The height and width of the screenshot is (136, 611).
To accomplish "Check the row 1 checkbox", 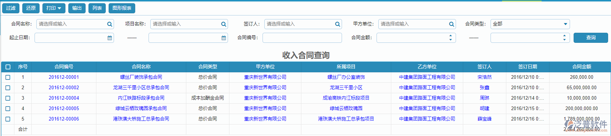I will [8, 77].
